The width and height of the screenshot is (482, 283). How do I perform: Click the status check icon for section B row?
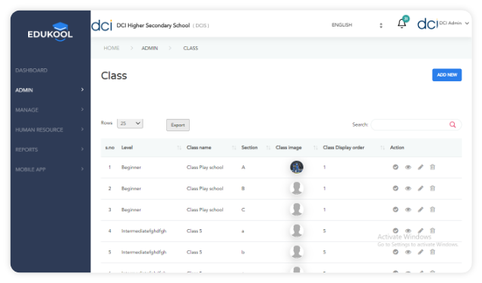coord(395,188)
